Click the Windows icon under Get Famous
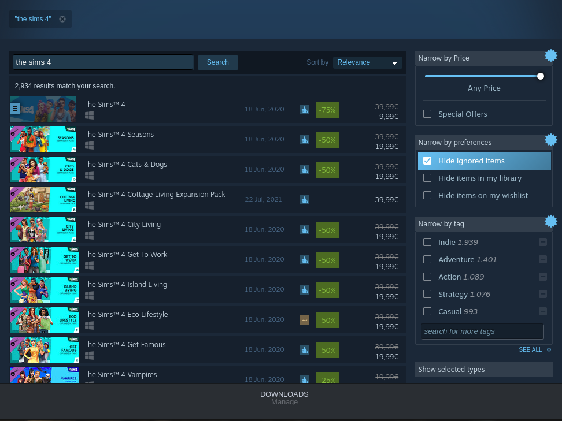Screen dimensions: 562x421 point(89,356)
